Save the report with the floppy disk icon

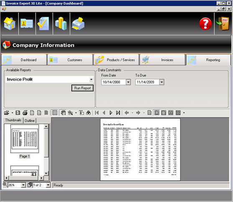(18, 113)
